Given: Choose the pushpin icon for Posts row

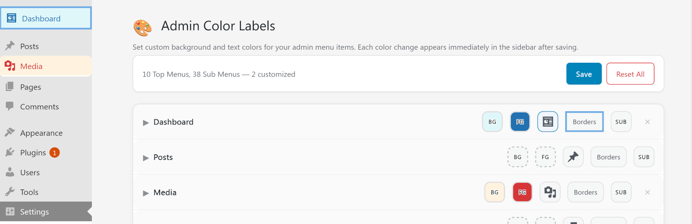Looking at the screenshot, I should (x=573, y=157).
